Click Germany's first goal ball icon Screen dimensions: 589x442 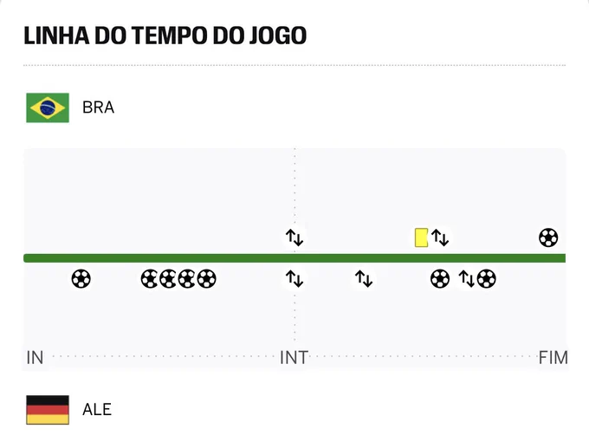81,279
